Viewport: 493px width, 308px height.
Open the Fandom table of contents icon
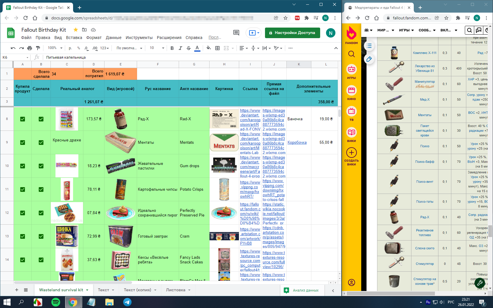point(369,46)
